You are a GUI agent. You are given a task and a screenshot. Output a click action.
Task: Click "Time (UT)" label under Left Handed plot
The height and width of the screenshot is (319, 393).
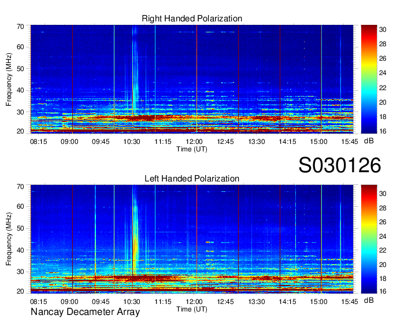click(192, 309)
